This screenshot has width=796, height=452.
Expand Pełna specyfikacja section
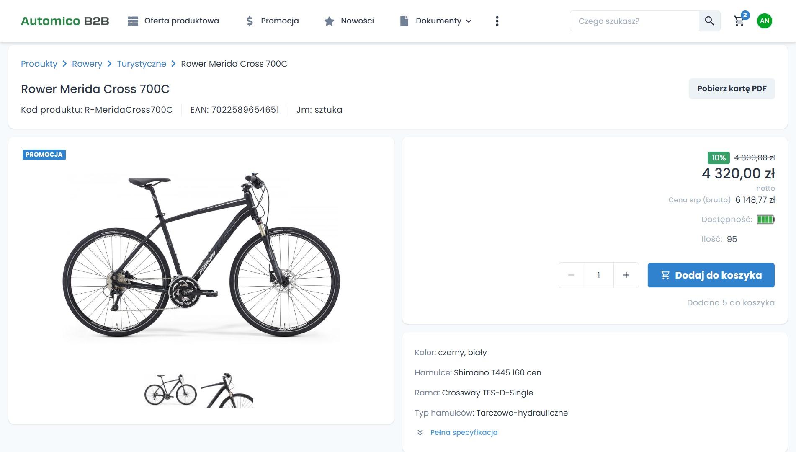464,432
